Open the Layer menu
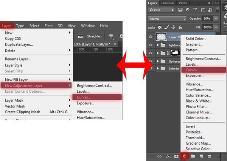This screenshot has height=161, width=227. [6, 26]
